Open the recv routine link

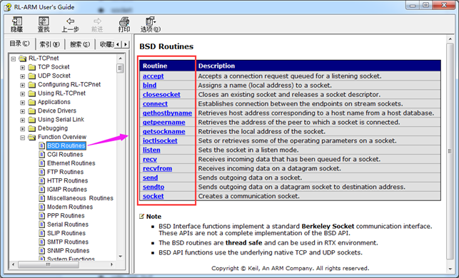pyautogui.click(x=150, y=160)
